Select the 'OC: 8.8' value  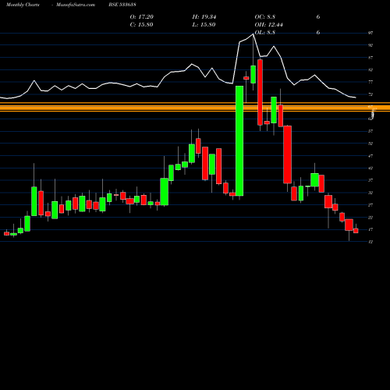(x=265, y=17)
